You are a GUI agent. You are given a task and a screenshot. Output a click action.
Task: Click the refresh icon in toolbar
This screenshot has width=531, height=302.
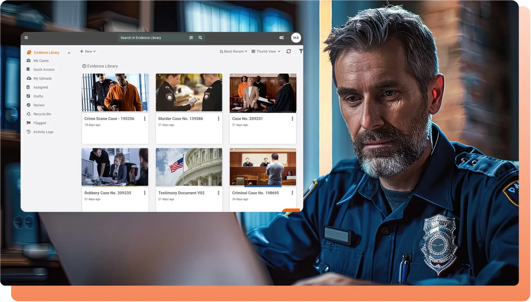click(289, 51)
